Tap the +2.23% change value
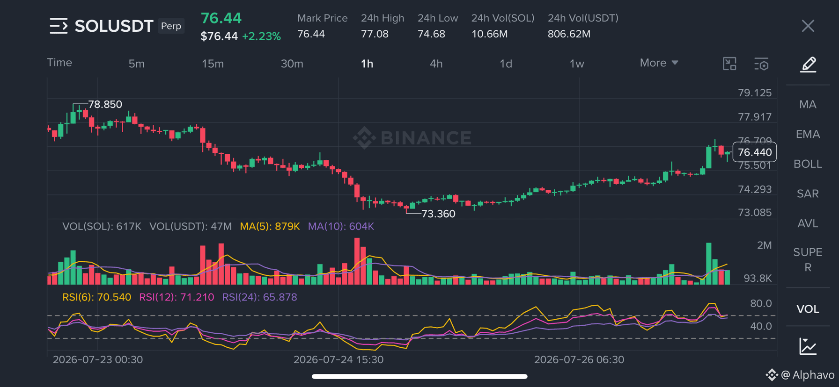Viewport: 839px width, 387px height. [x=261, y=36]
